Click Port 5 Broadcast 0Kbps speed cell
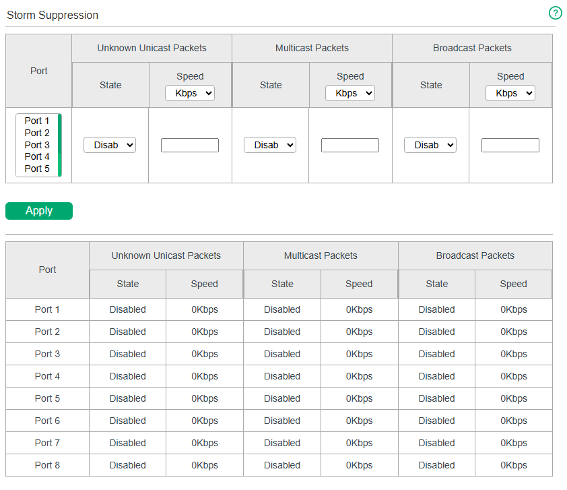The image size is (567, 490). (x=514, y=398)
